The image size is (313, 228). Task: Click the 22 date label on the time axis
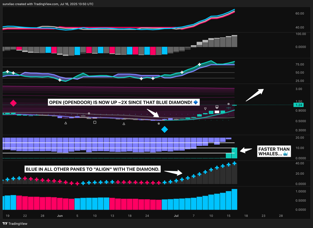coord(25,216)
